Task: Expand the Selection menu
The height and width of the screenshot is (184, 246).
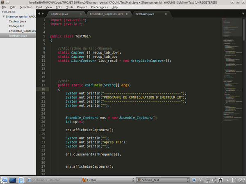Action: [26, 7]
